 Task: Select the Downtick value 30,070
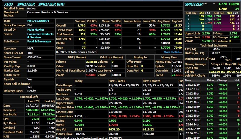pyautogui.click(x=177, y=71)
